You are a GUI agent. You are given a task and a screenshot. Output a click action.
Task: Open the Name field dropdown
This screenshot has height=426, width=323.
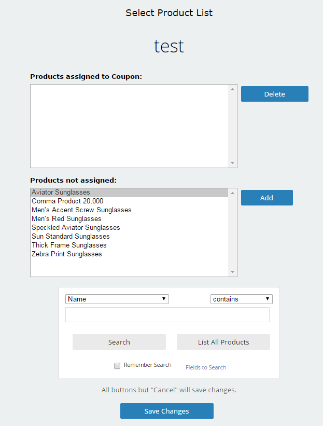(x=117, y=299)
